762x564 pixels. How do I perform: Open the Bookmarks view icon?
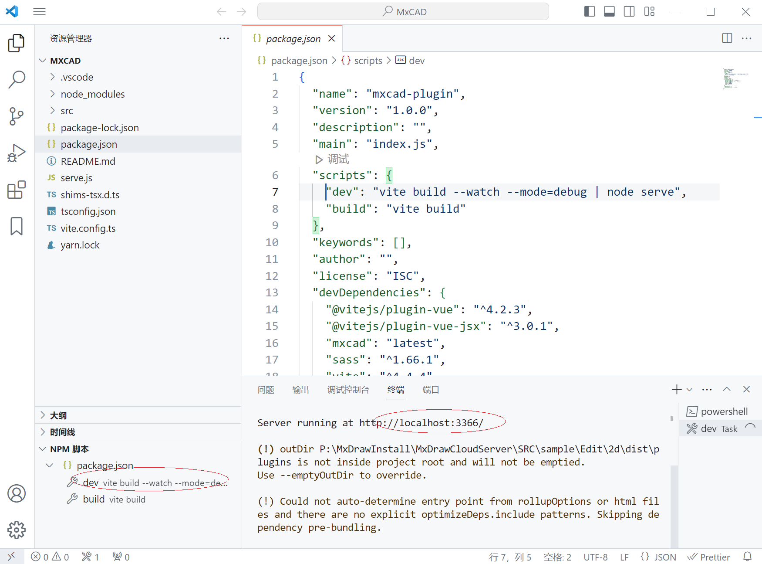17,226
